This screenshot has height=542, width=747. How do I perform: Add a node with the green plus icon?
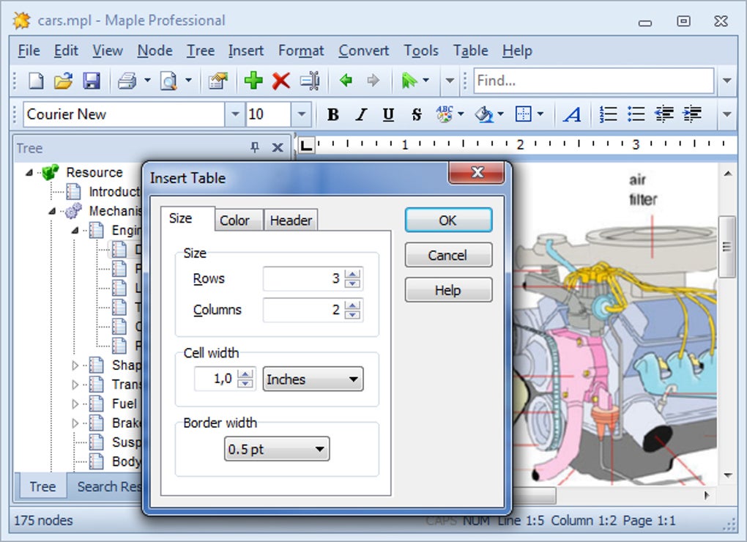[x=253, y=81]
